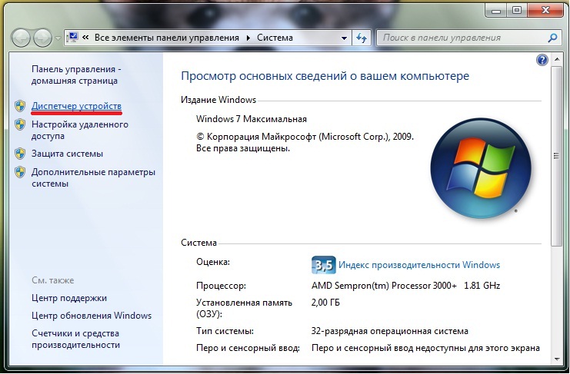Viewport: 570px width, 374px height.
Task: Open 'Настройка удаленного доступа' link
Action: (79, 130)
